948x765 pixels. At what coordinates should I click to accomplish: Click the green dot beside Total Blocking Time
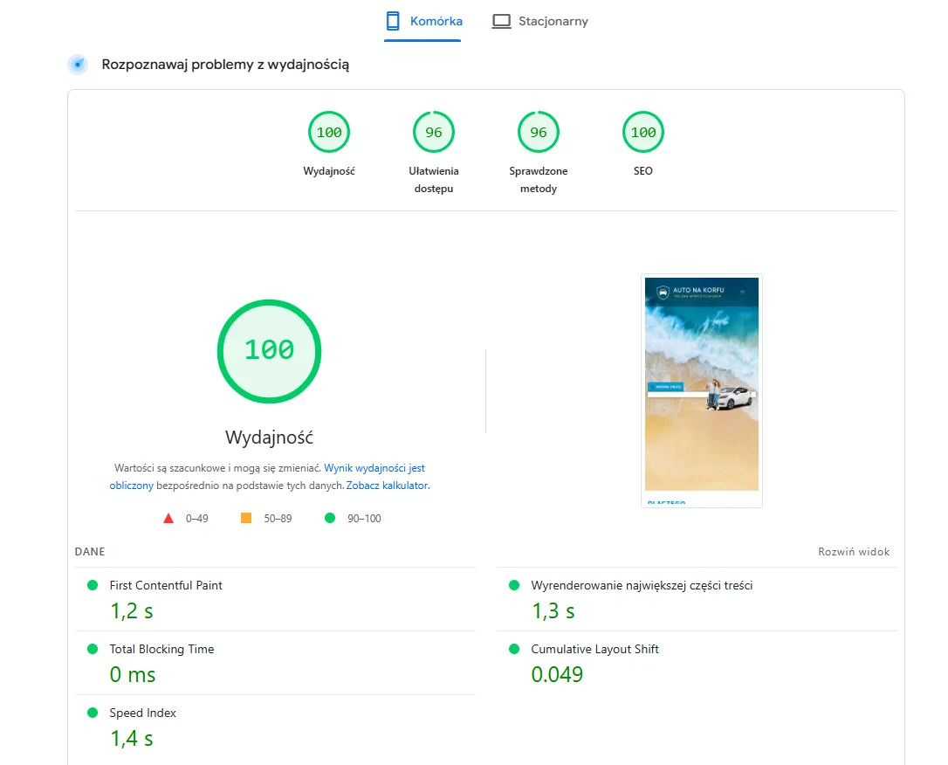(x=93, y=649)
